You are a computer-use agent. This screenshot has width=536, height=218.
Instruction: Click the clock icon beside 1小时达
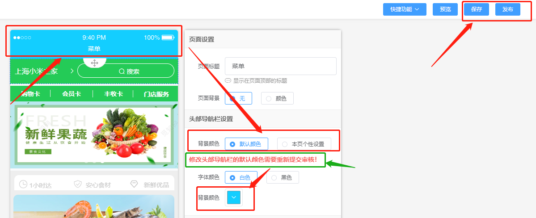tap(24, 184)
